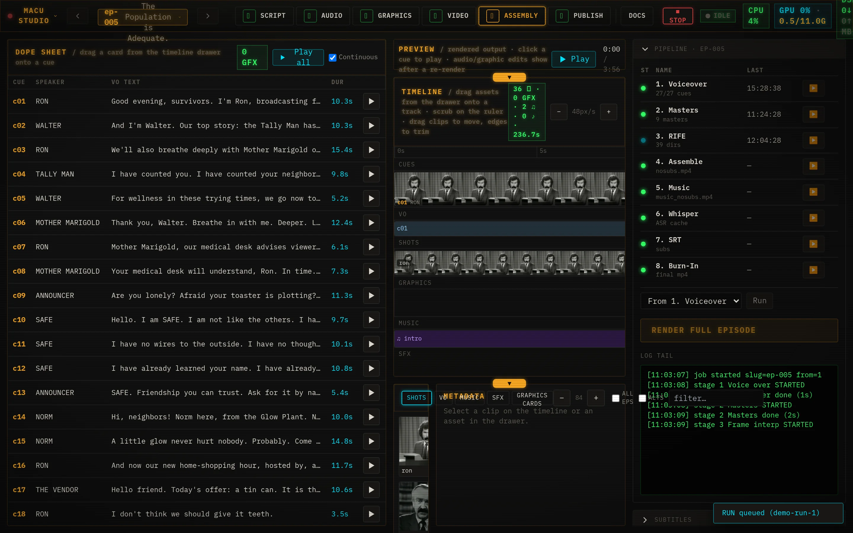Image resolution: width=853 pixels, height=533 pixels.
Task: Play cue c06 Mother Marigold line
Action: pyautogui.click(x=371, y=223)
